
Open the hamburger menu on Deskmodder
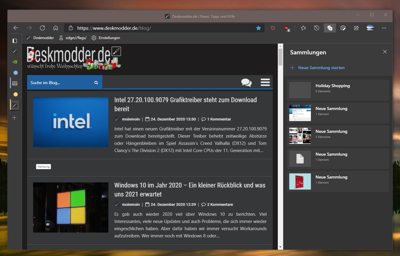tap(265, 82)
